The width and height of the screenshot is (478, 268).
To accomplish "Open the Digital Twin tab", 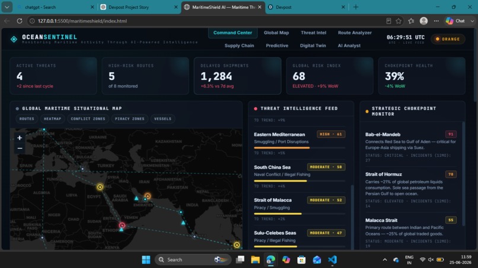I will pyautogui.click(x=313, y=46).
